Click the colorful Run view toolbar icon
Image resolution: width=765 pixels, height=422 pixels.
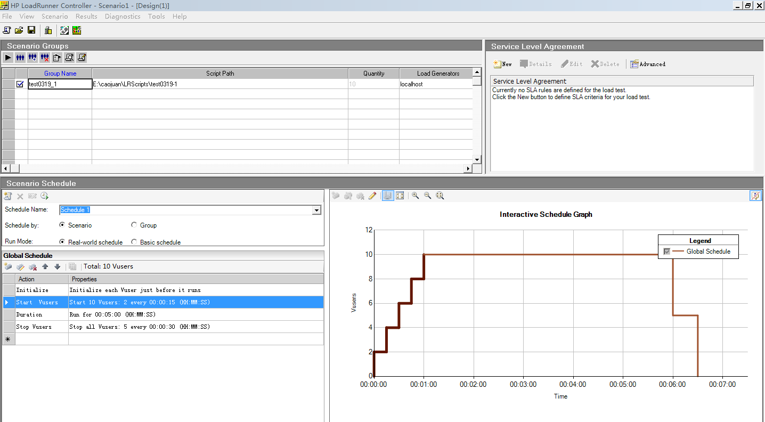(77, 30)
